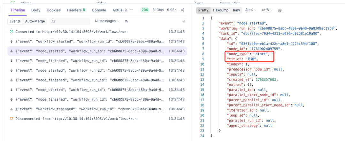345x141 pixels.
Task: Select the Events view toggle
Action: [15, 21]
